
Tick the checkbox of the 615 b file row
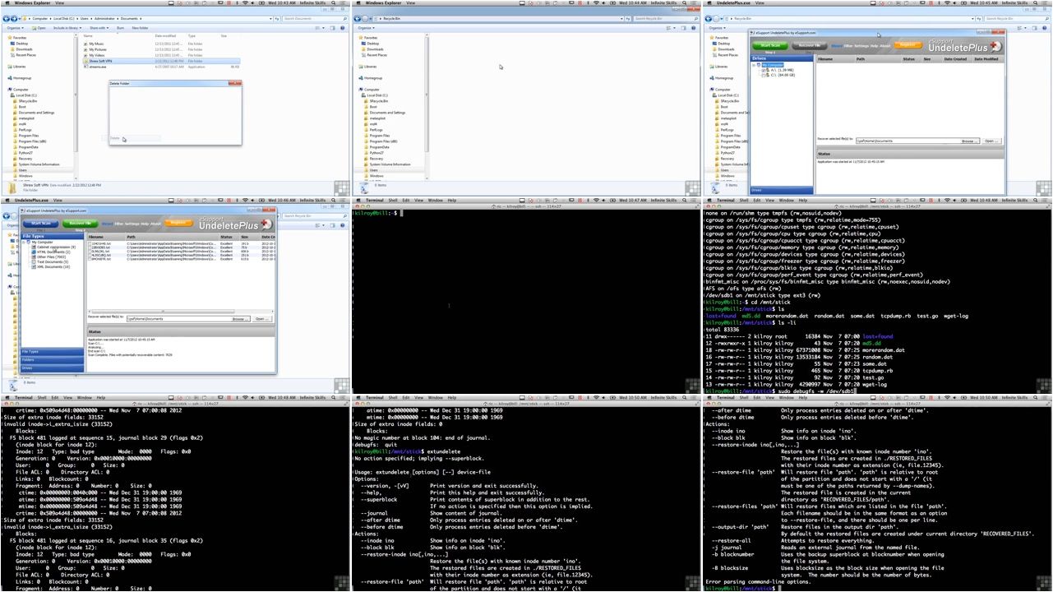coord(90,260)
